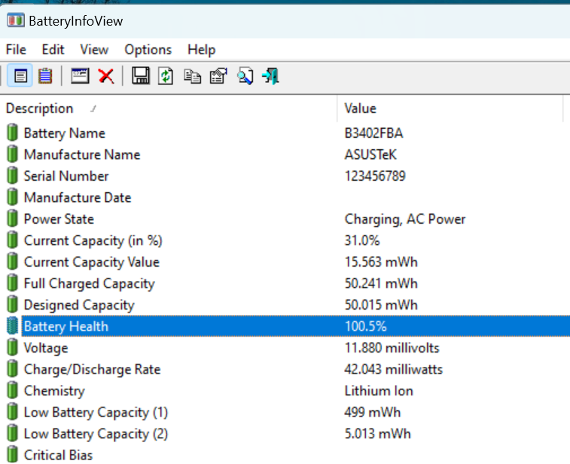Switch to the Battery Log view icon
The height and width of the screenshot is (464, 570).
tap(45, 76)
